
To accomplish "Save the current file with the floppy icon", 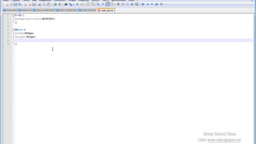I will (x=15, y=4).
